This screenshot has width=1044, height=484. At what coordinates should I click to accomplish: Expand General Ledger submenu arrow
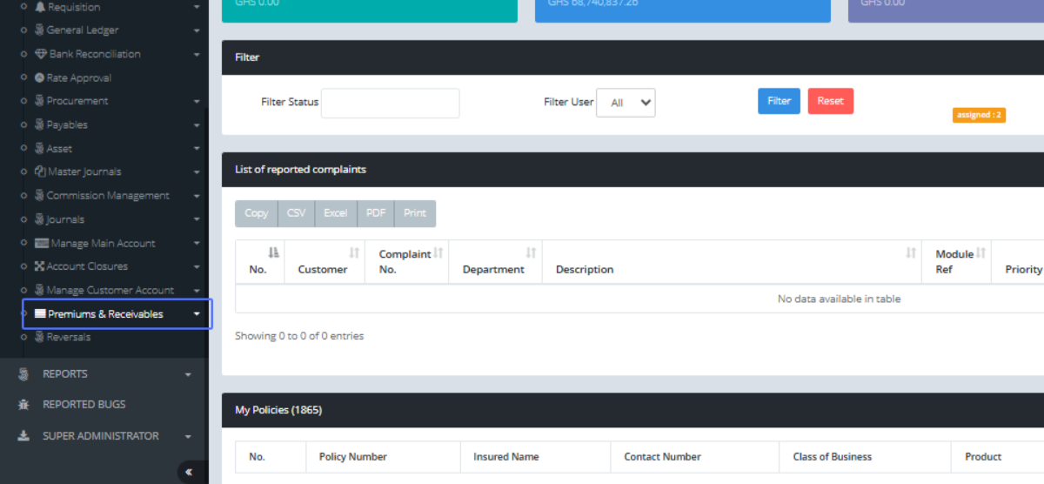(x=197, y=30)
